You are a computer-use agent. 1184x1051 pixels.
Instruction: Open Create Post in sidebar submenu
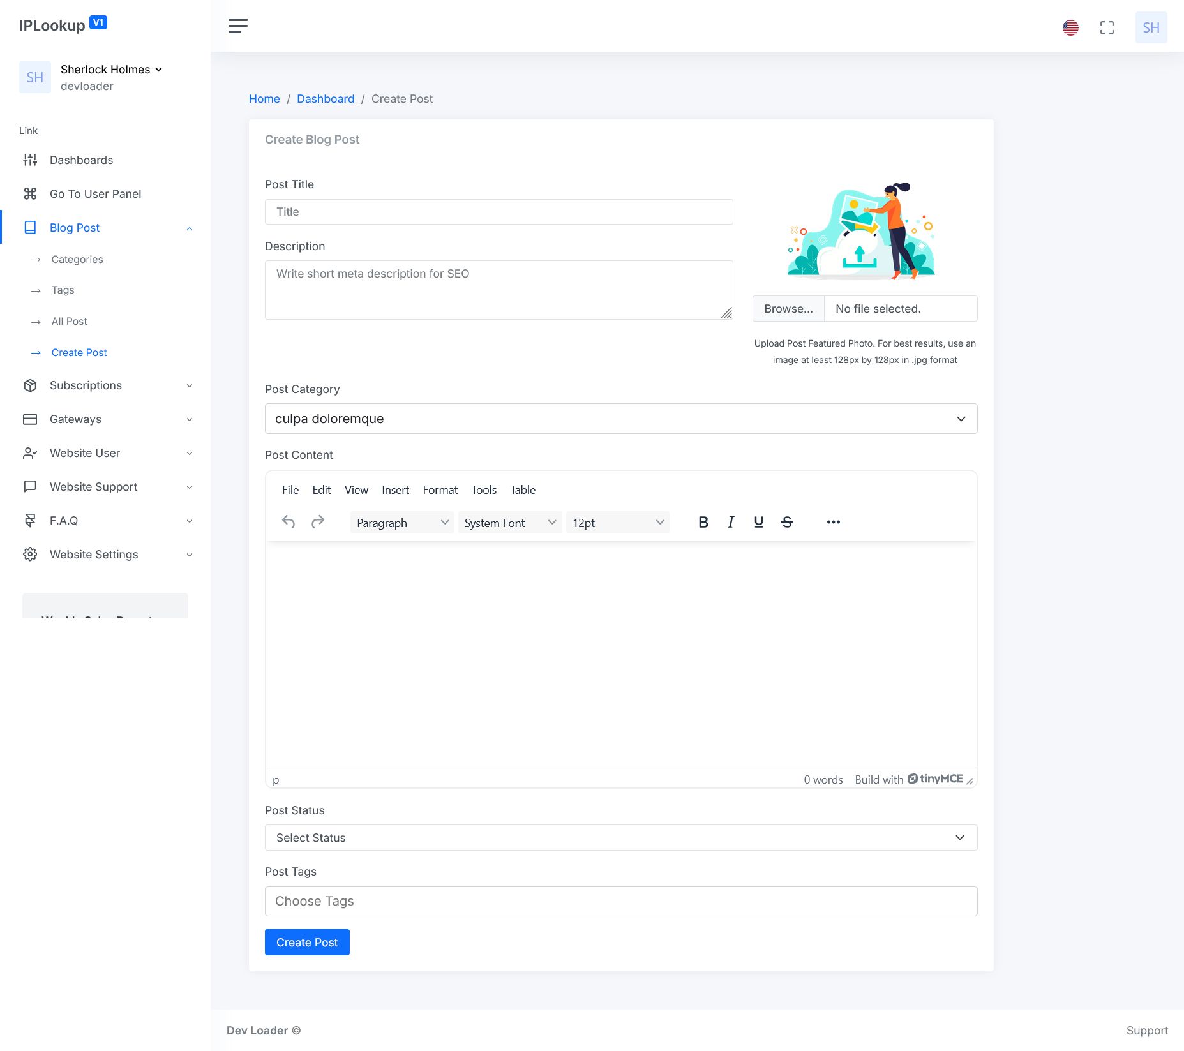click(79, 353)
